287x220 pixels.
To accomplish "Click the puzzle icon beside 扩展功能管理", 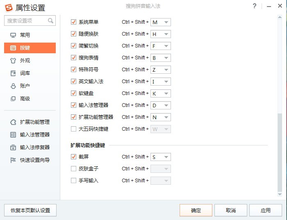I will click(x=13, y=122).
